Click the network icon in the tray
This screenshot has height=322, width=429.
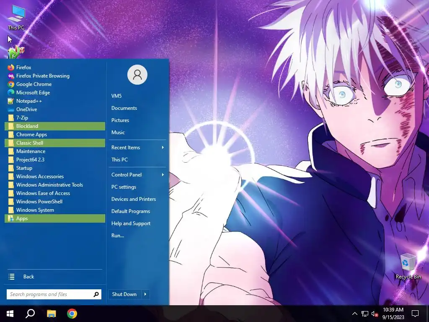click(x=365, y=314)
